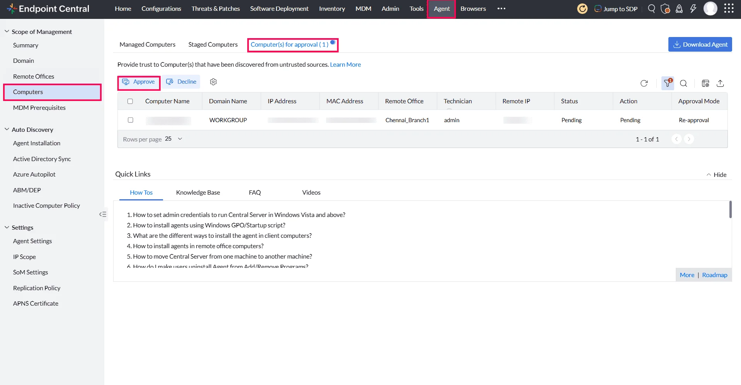Open the column chooser table icon
The image size is (741, 385).
tap(705, 83)
